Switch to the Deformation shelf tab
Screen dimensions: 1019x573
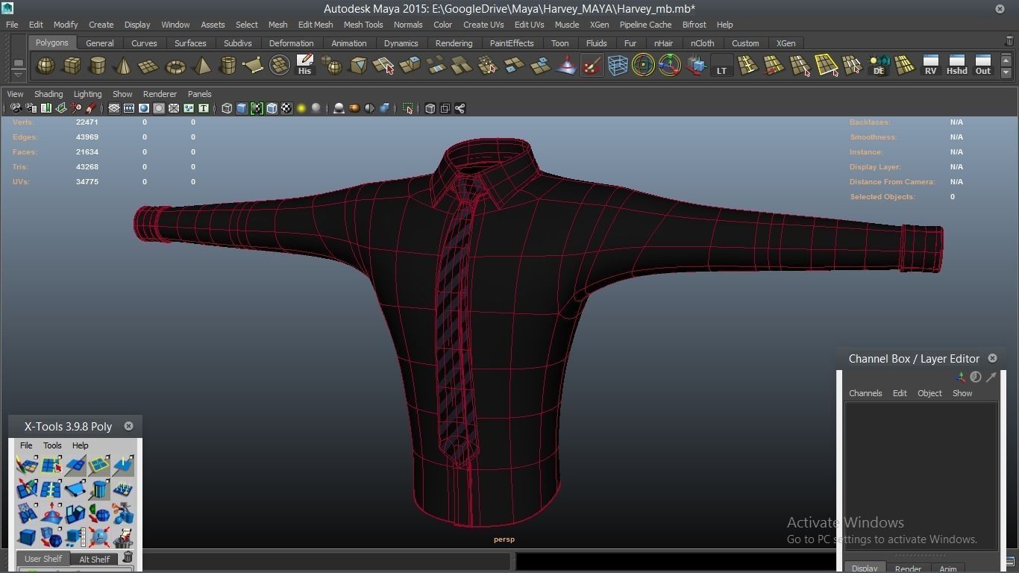tap(291, 43)
